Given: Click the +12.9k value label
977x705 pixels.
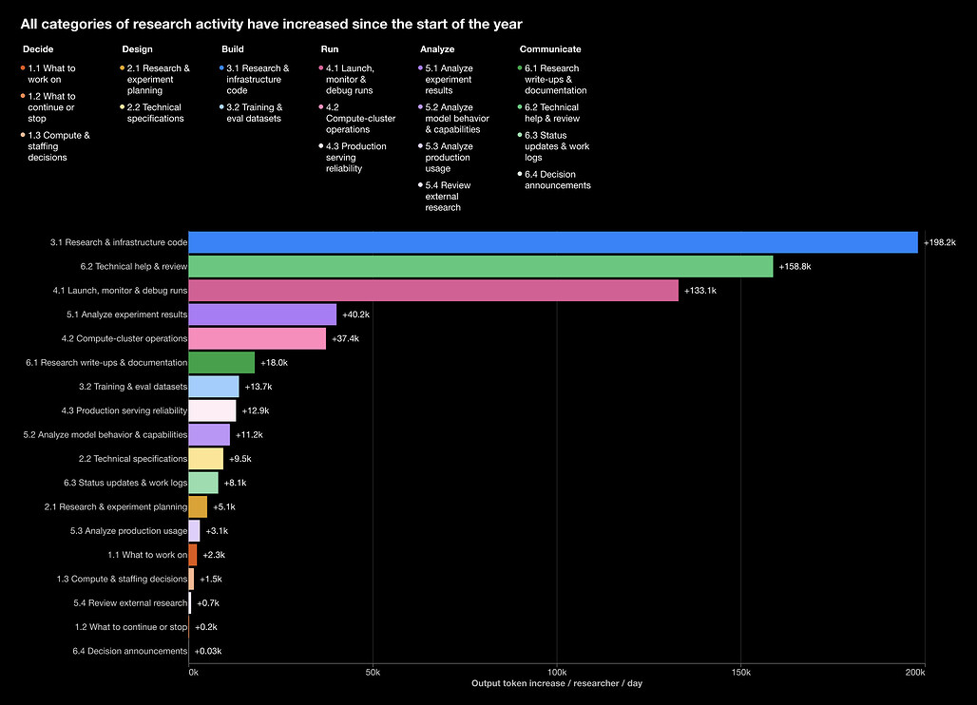Looking at the screenshot, I should point(256,411).
